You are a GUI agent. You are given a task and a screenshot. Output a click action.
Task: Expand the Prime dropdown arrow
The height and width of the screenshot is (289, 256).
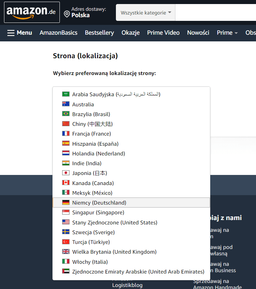tap(236, 33)
